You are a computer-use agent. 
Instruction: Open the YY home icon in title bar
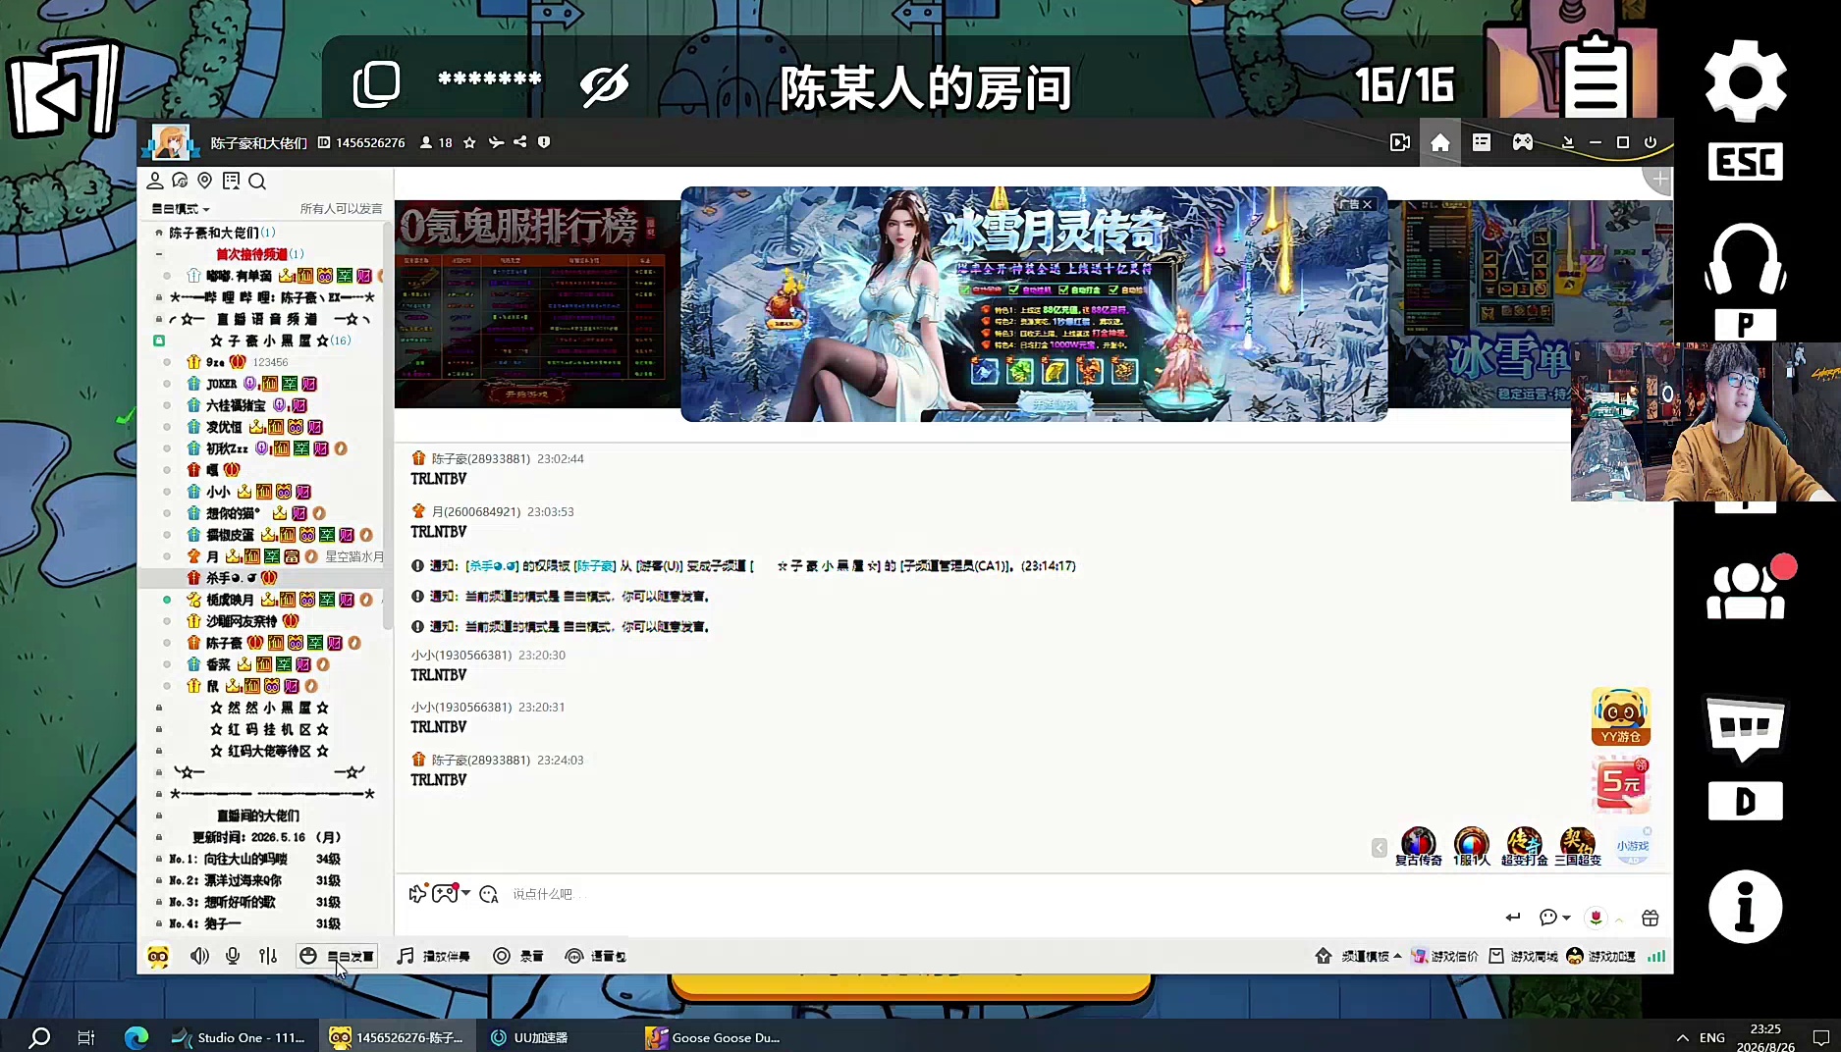pyautogui.click(x=1440, y=143)
